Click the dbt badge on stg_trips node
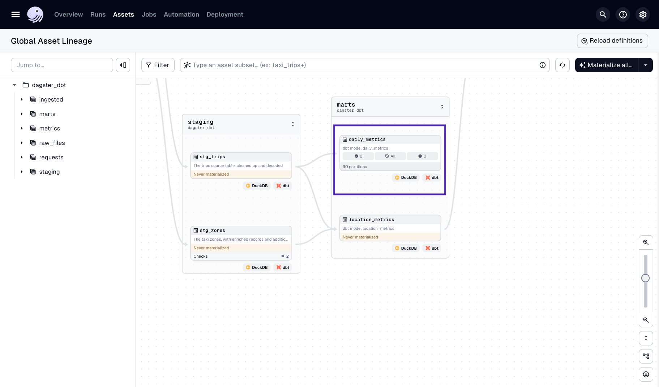Viewport: 659px width, 387px height. tap(283, 186)
